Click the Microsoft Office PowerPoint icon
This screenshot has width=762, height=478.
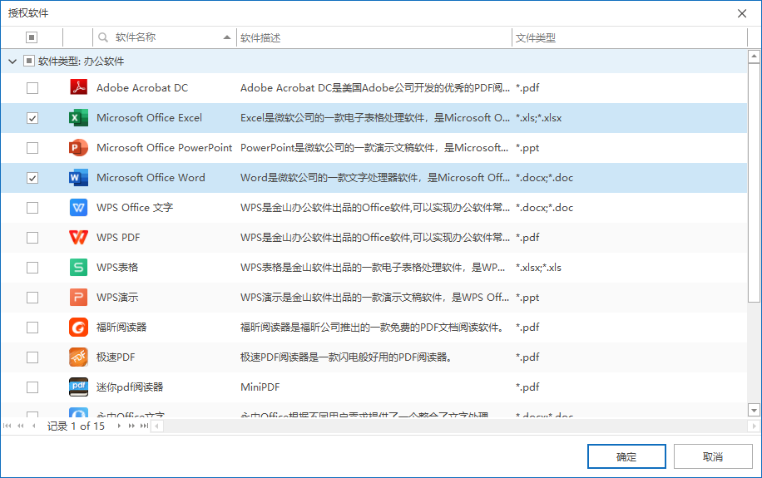tap(78, 148)
